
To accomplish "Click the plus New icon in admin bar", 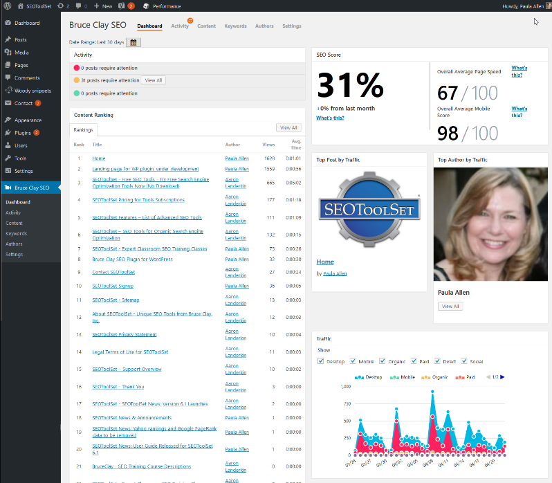I will click(x=96, y=6).
